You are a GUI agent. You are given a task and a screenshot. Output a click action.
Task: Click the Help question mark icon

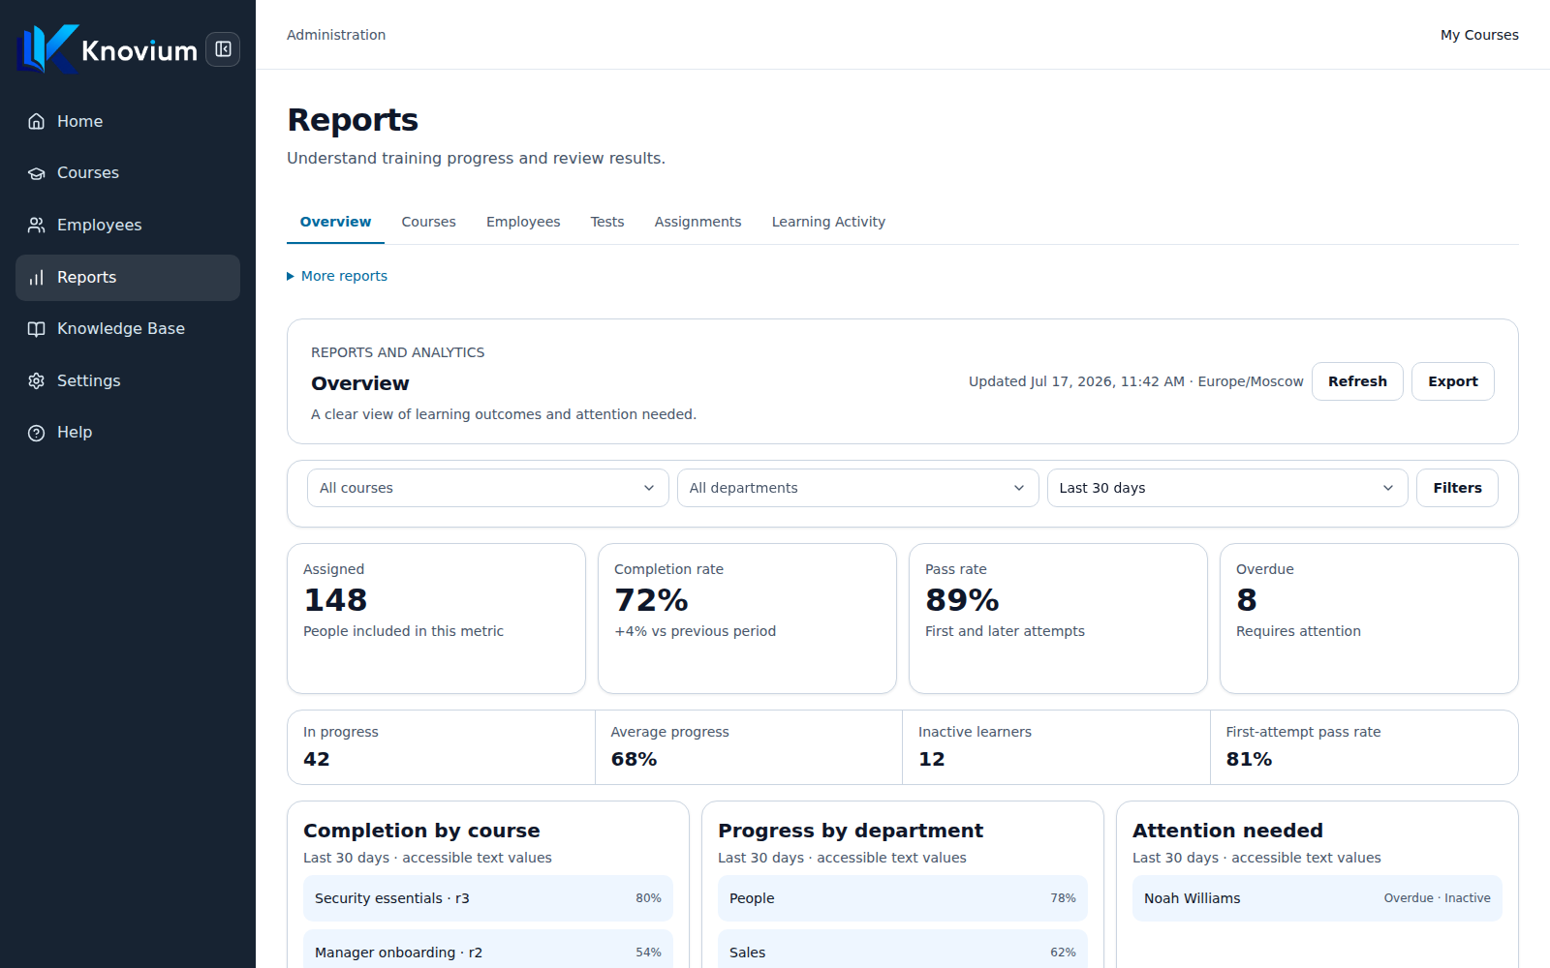point(37,433)
